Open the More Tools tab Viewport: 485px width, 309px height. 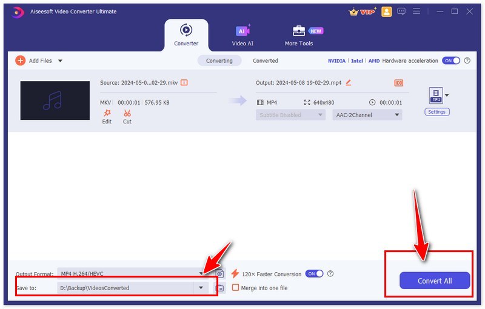299,35
